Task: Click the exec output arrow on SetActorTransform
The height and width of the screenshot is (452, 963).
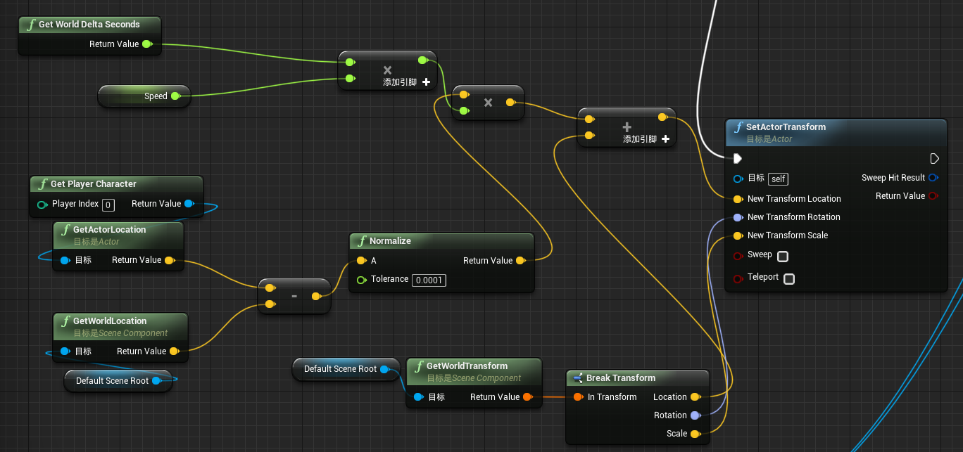Action: (x=935, y=158)
